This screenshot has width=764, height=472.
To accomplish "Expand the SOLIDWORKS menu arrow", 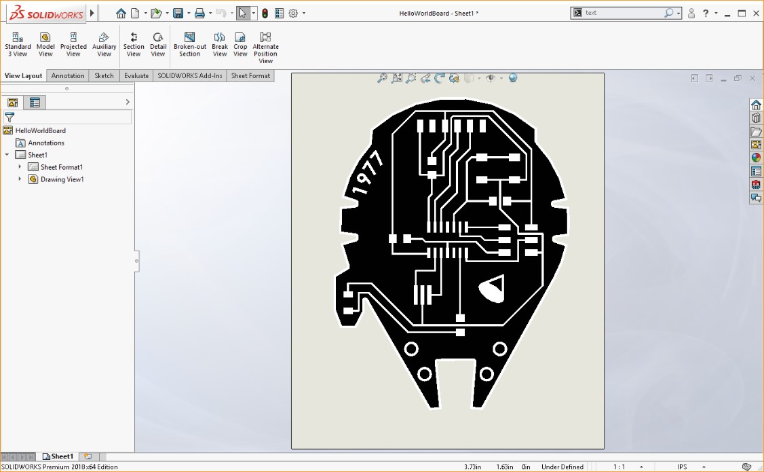I will [x=92, y=13].
